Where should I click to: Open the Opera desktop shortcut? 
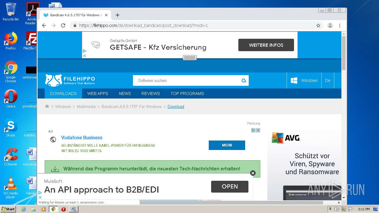pyautogui.click(x=11, y=99)
